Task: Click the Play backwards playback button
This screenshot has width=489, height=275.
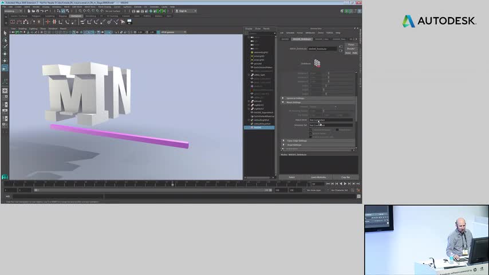Action: (x=341, y=184)
